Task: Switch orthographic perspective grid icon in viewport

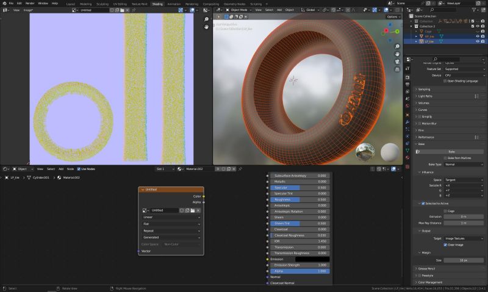Action: coord(397,69)
